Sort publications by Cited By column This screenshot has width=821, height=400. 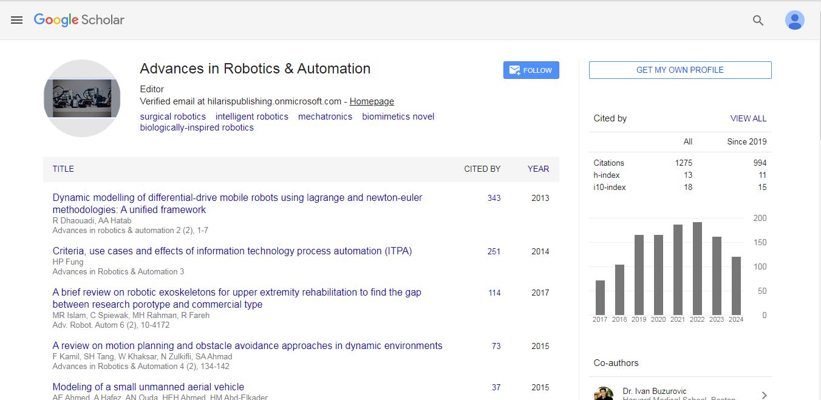click(482, 169)
